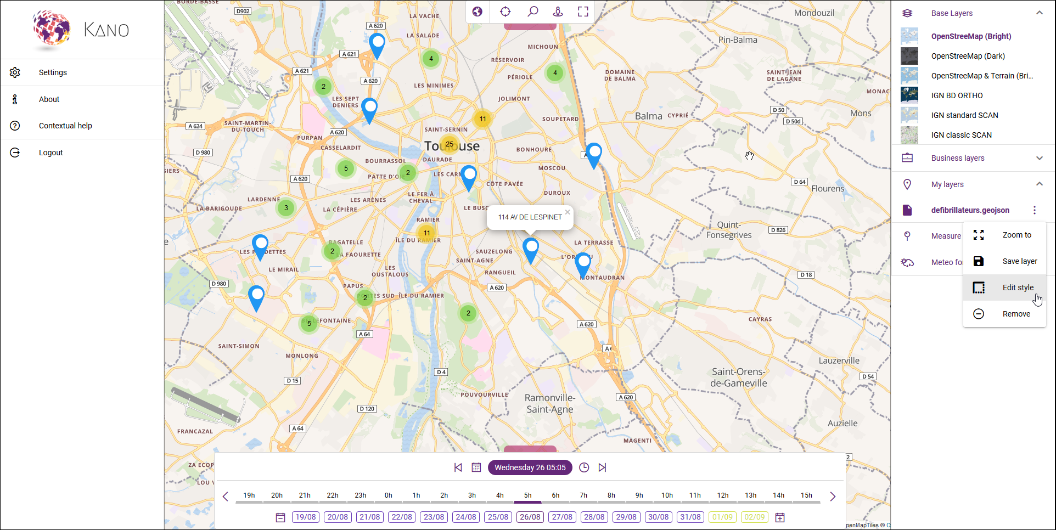The width and height of the screenshot is (1056, 530).
Task: Expand the Business layers section
Action: (x=1039, y=158)
